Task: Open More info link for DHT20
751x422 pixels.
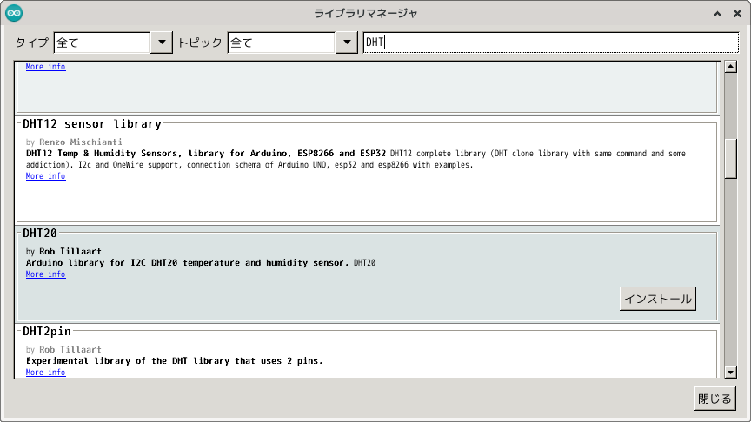Action: [x=45, y=274]
